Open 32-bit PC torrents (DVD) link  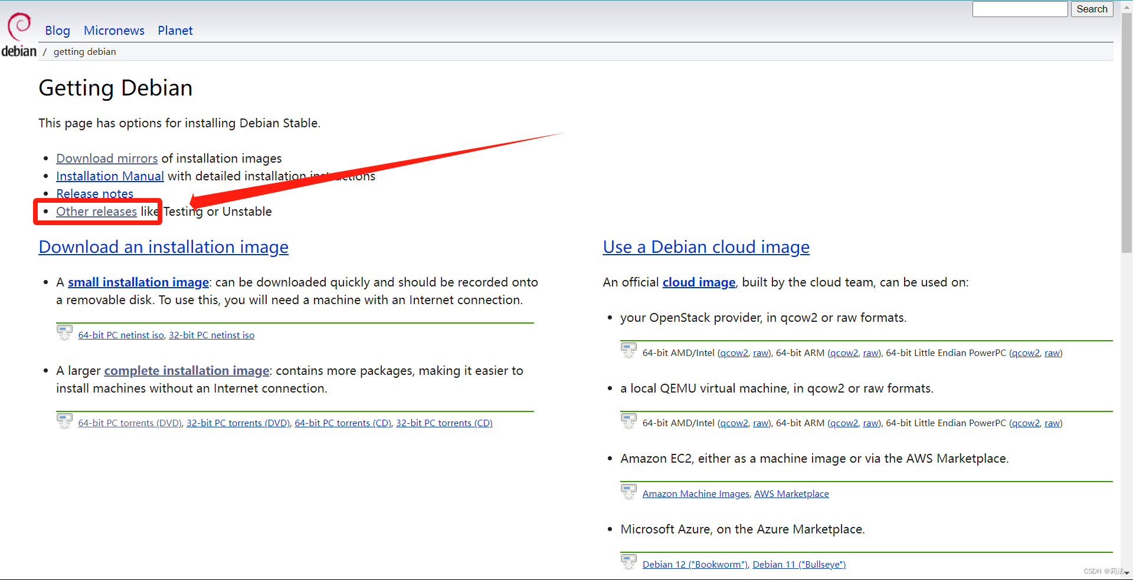(238, 423)
